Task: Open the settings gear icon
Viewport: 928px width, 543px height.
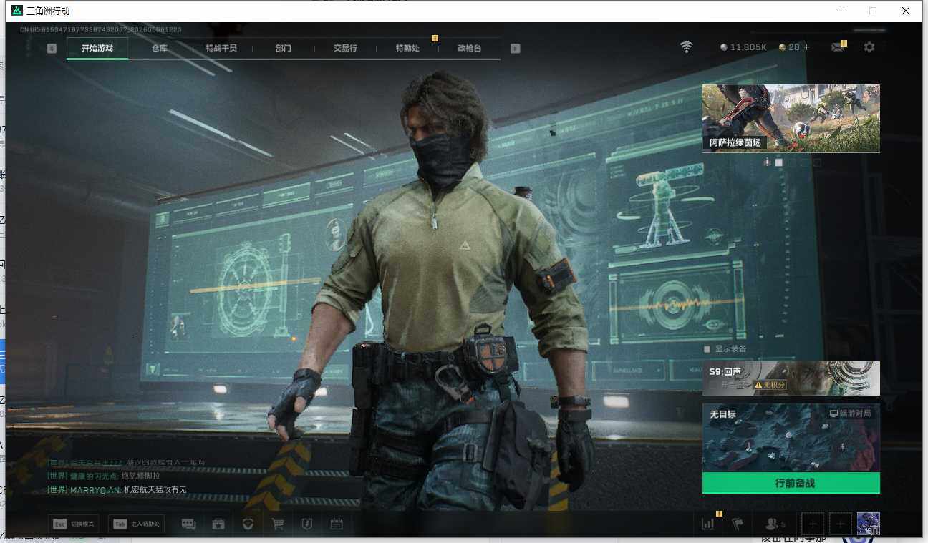Action: click(x=869, y=47)
